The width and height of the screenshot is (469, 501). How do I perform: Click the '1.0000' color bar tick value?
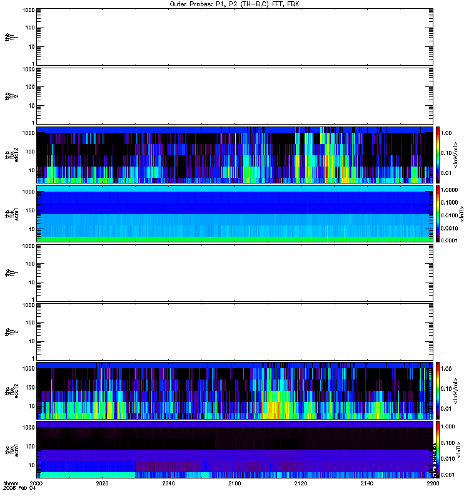coord(449,190)
